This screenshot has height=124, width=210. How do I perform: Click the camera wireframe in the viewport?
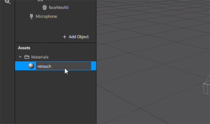[206, 87]
